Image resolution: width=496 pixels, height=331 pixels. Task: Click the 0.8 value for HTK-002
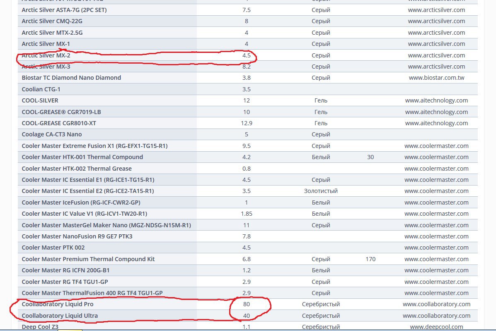[x=247, y=169]
